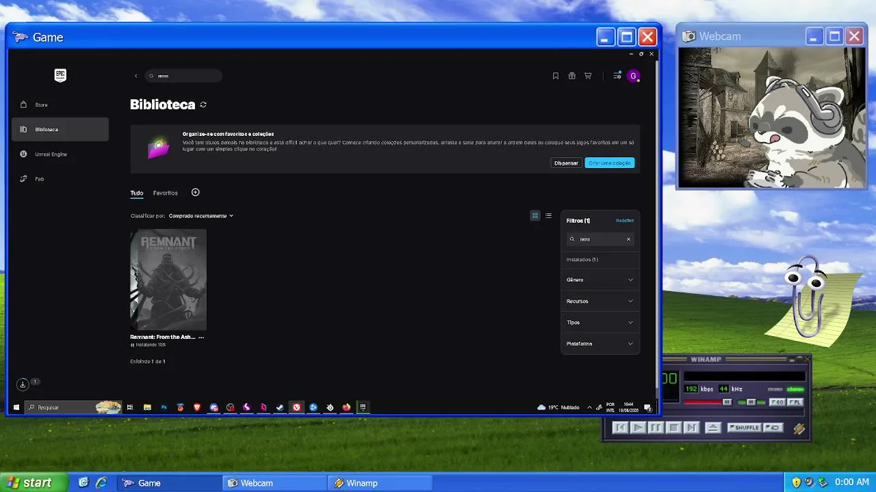876x492 pixels.
Task: Open the downloads icon at sidebar bottom
Action: coord(23,384)
